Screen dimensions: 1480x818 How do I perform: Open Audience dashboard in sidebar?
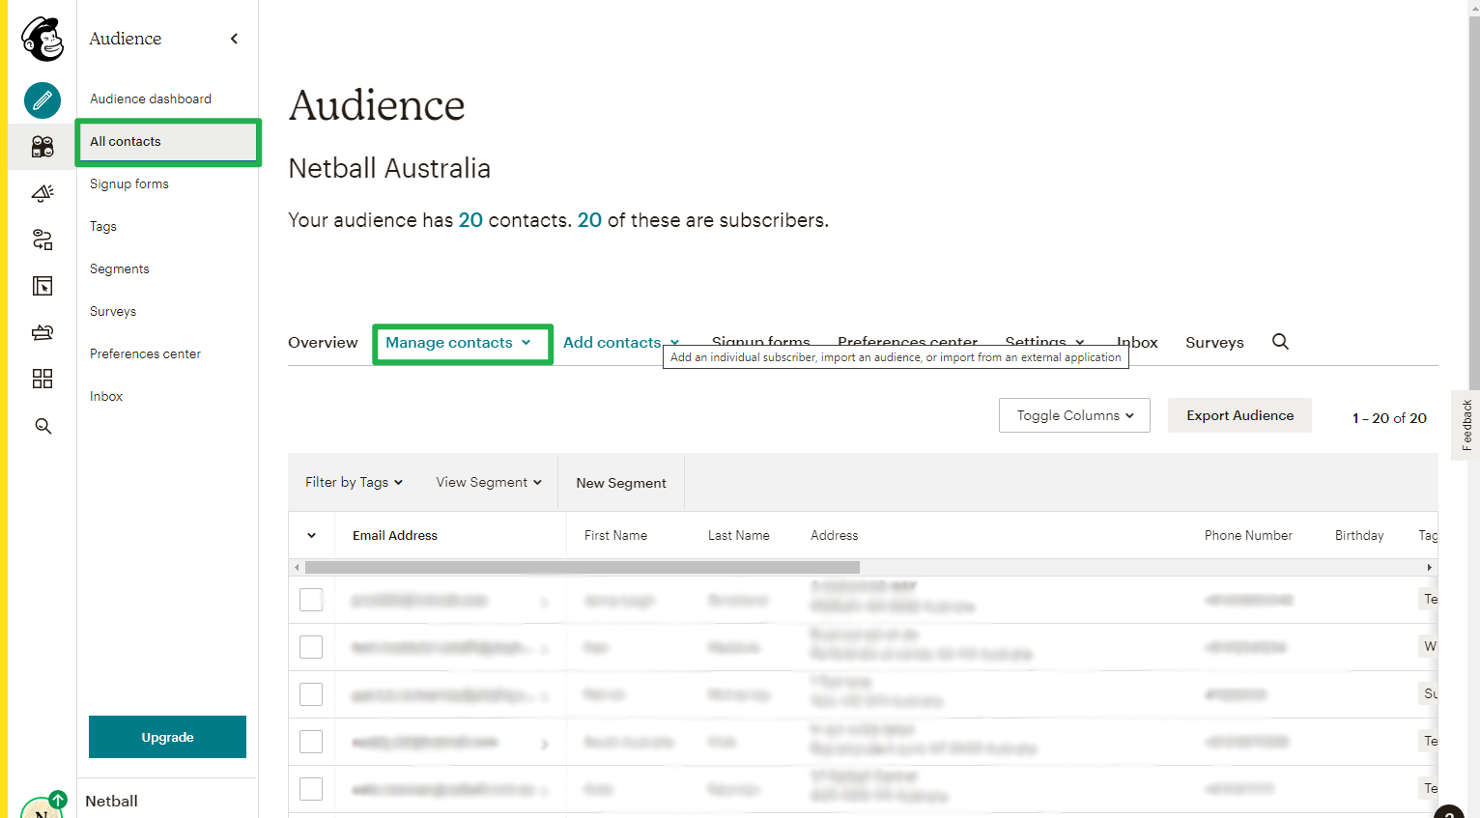(151, 99)
